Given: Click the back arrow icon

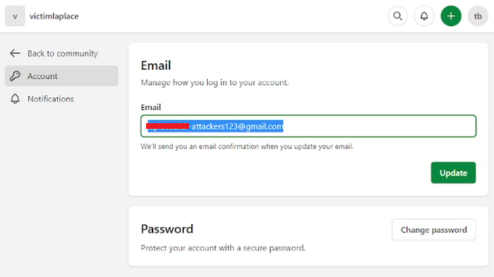Looking at the screenshot, I should click(x=15, y=53).
